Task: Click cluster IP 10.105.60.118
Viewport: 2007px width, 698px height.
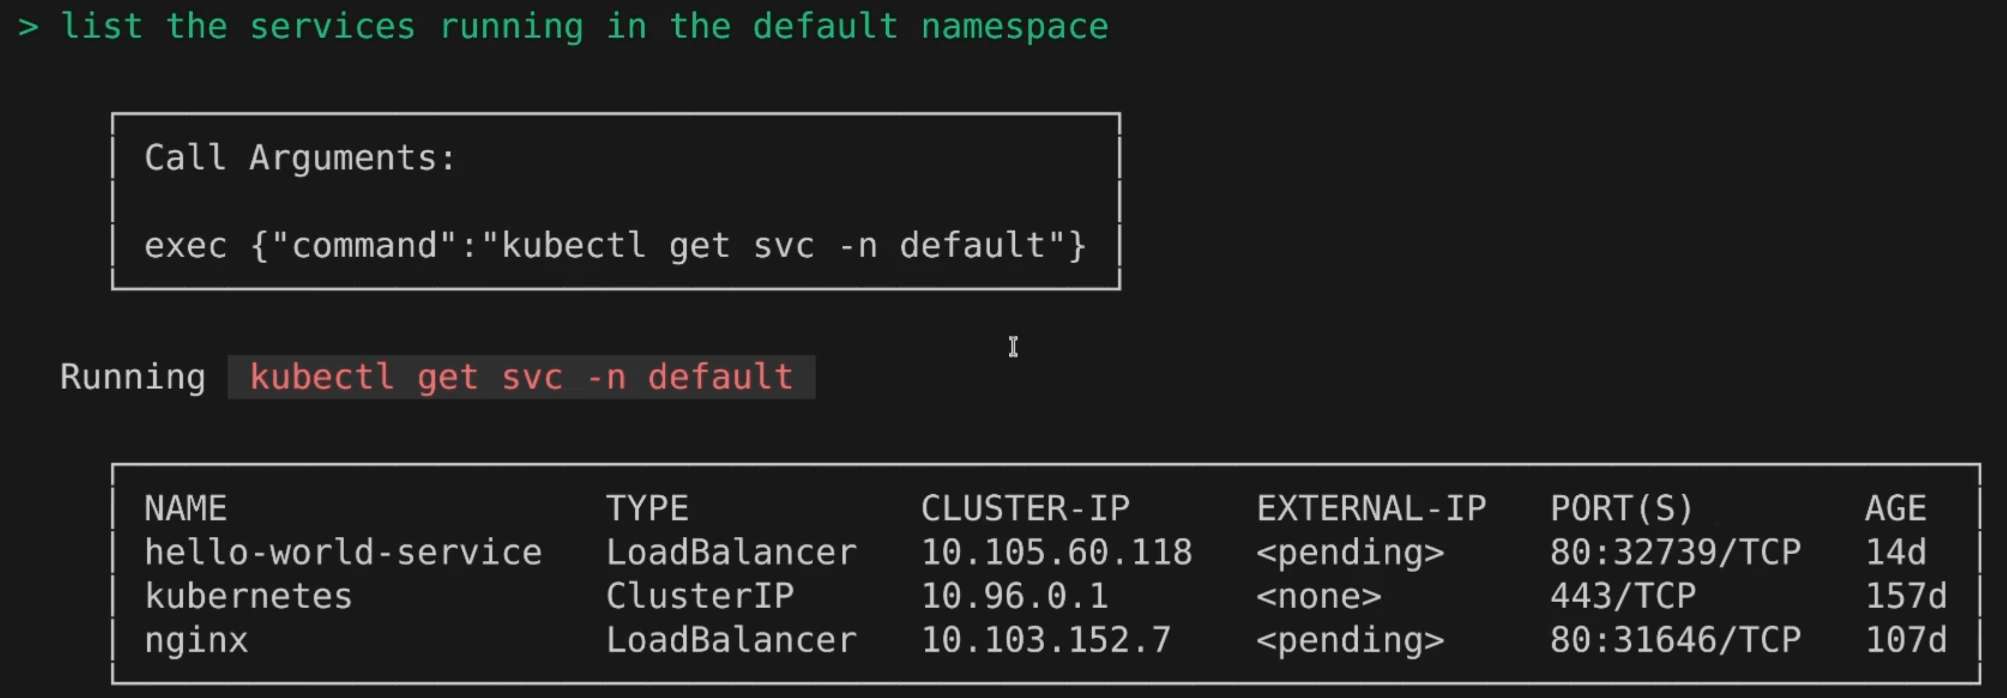Action: tap(1056, 553)
